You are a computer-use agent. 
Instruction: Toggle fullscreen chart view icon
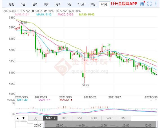click(149, 4)
